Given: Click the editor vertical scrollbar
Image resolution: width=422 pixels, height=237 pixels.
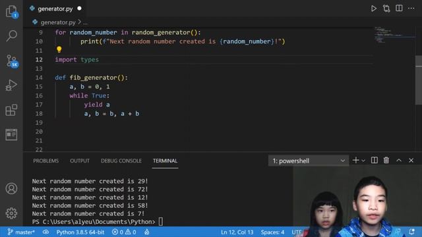Looking at the screenshot, I should [419, 80].
